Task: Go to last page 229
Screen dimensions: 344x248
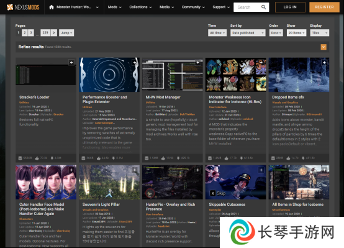Action: (45, 33)
